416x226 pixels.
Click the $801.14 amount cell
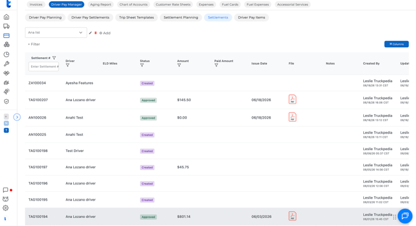pos(184,217)
